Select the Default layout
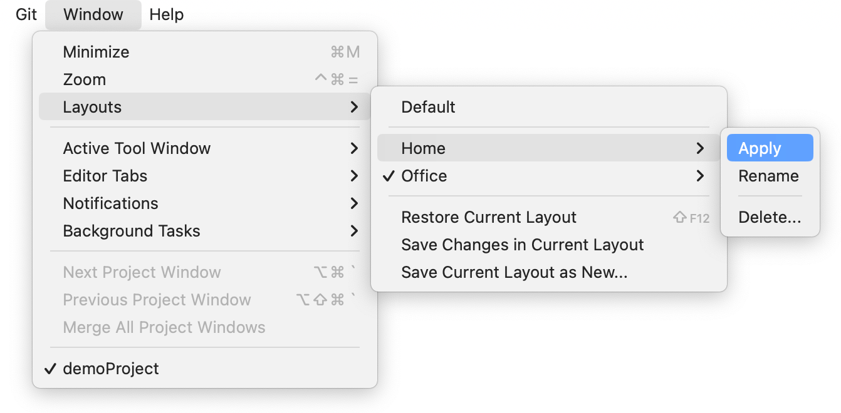This screenshot has width=841, height=413. point(429,107)
